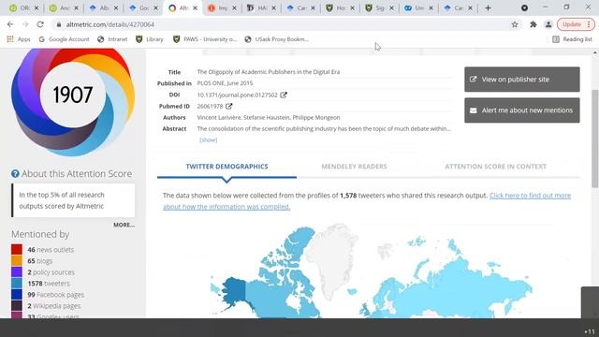Image resolution: width=599 pixels, height=337 pixels.
Task: Open the Reading list
Action: pyautogui.click(x=572, y=39)
